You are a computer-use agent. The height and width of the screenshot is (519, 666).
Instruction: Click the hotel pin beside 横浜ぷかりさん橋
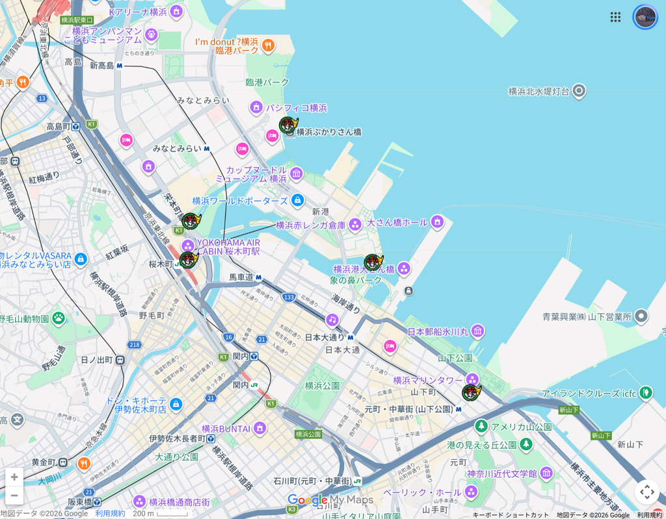[x=273, y=136]
